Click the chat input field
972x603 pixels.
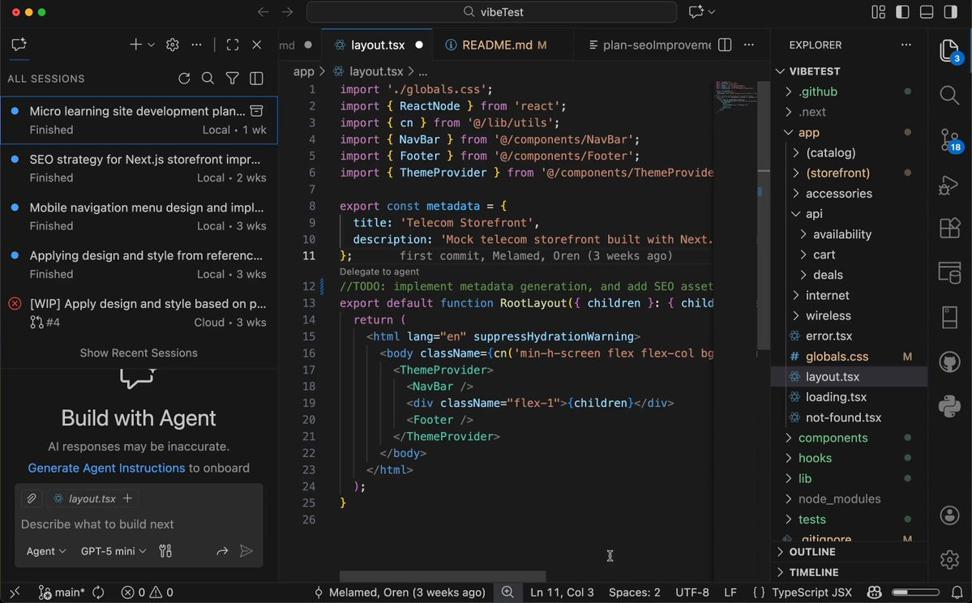pos(138,524)
